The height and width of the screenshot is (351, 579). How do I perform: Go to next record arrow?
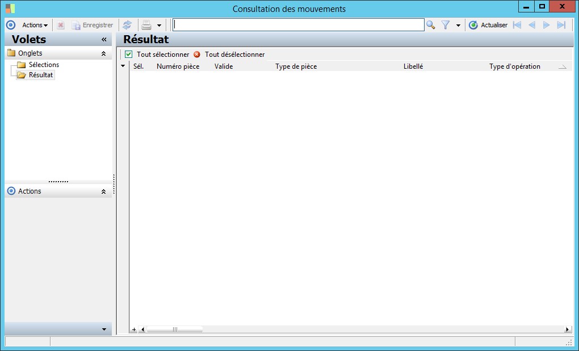click(546, 25)
